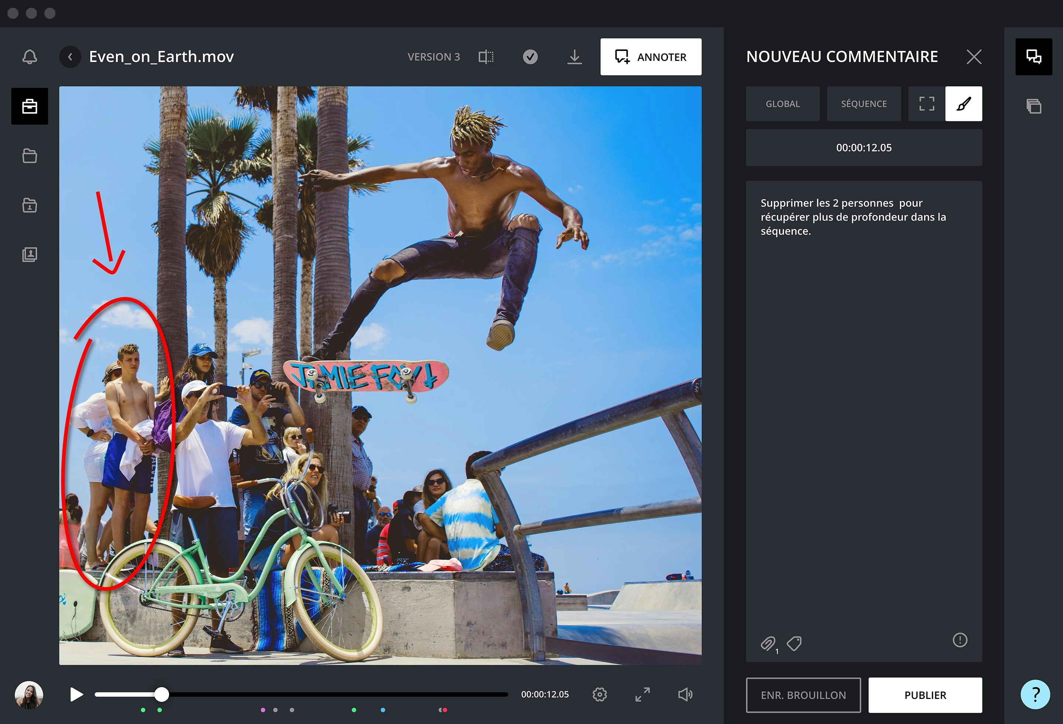Open the VERSION 3 selector
Image resolution: width=1063 pixels, height=724 pixels.
pos(433,57)
